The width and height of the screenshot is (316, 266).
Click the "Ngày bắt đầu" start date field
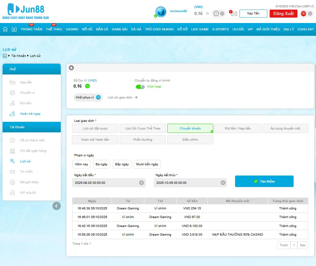pos(106,183)
